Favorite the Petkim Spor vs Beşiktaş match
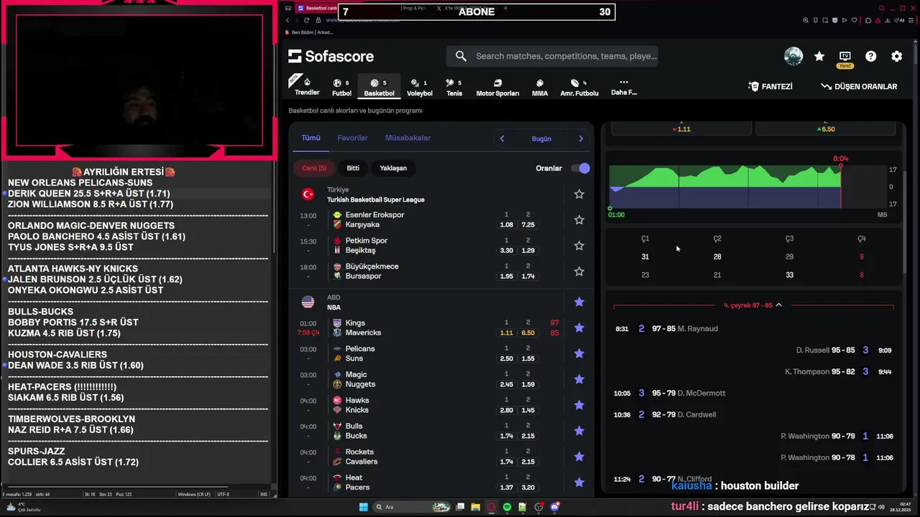This screenshot has width=920, height=517. tap(579, 246)
